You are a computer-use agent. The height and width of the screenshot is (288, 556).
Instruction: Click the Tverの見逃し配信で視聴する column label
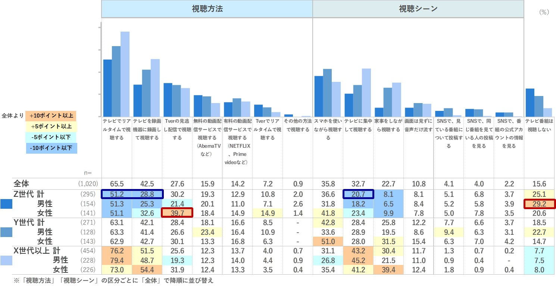177,129
